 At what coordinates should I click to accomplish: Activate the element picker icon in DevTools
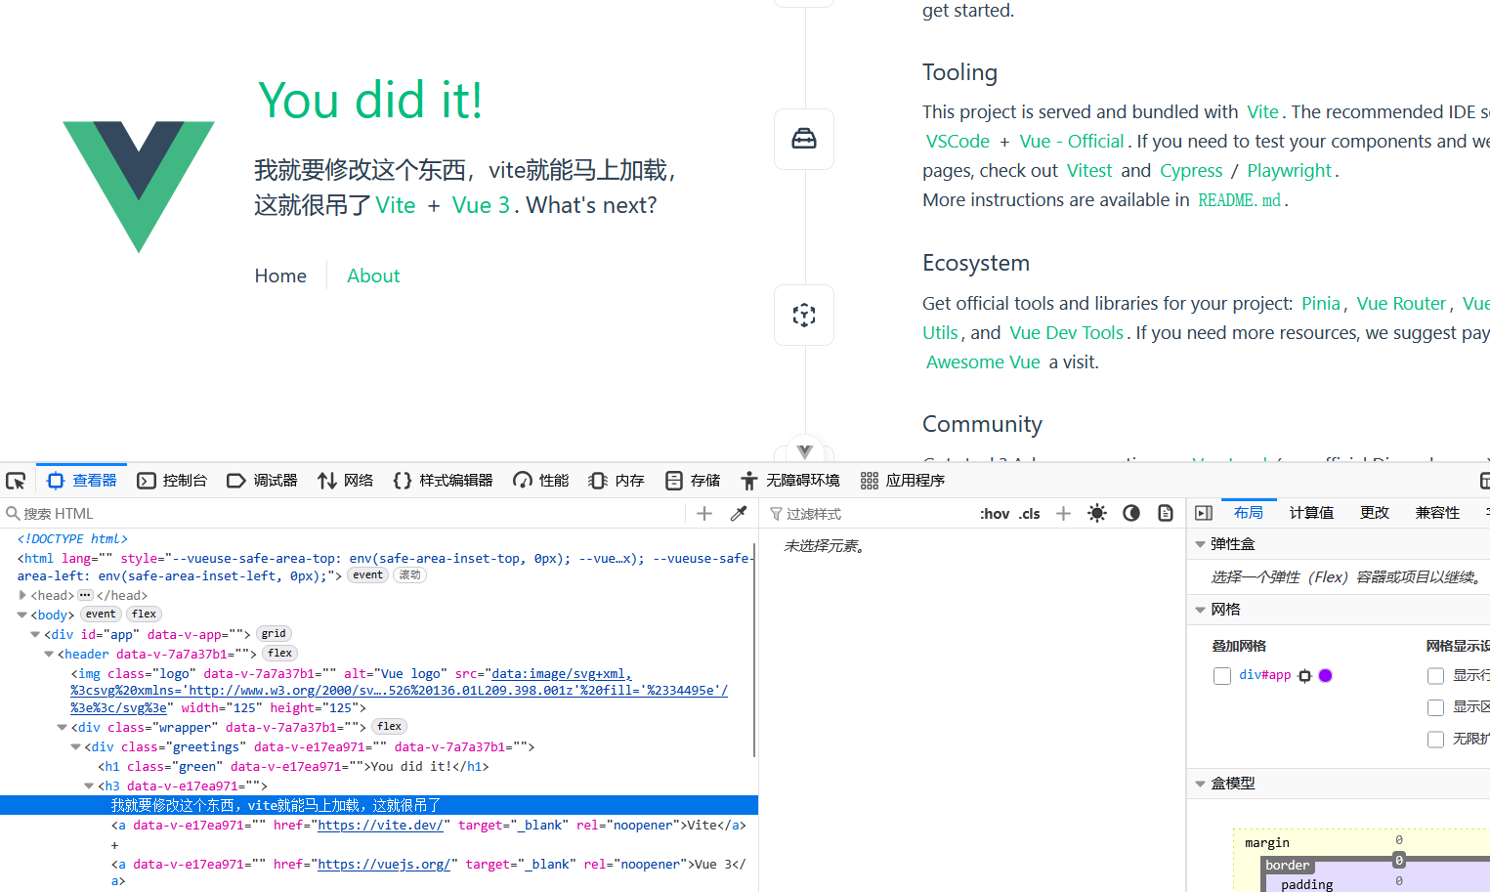click(16, 481)
